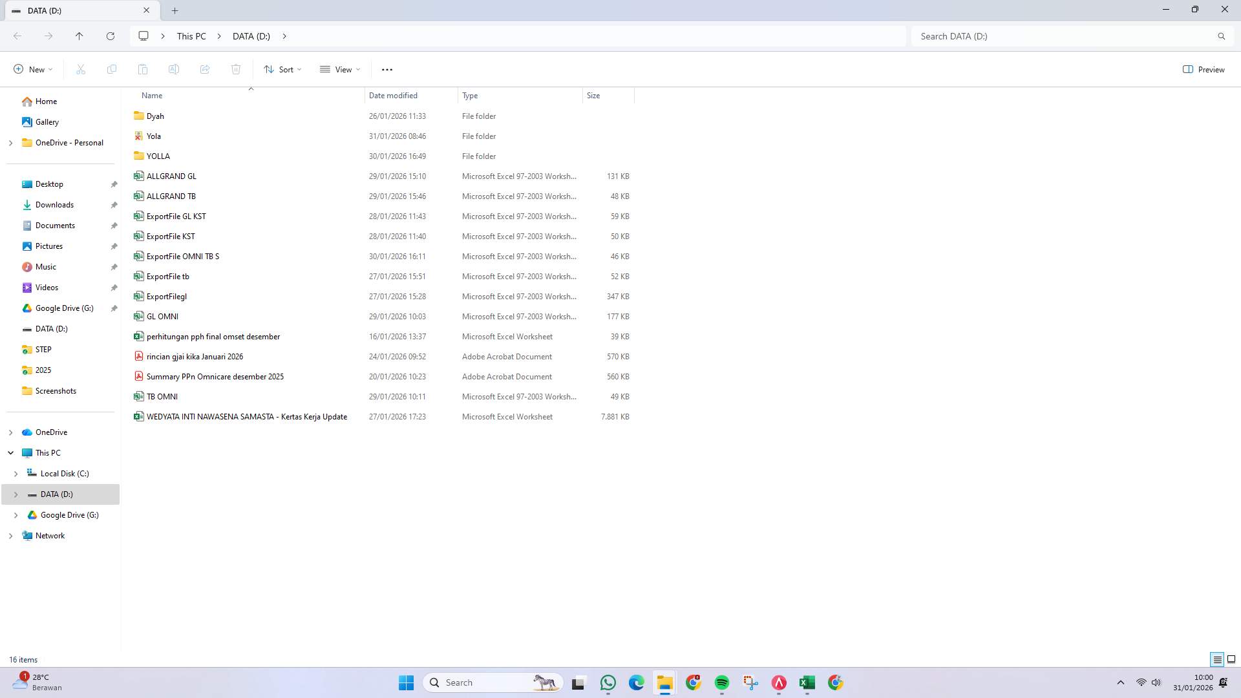
Task: Open the Snipping Tool from the taskbar
Action: tap(750, 682)
